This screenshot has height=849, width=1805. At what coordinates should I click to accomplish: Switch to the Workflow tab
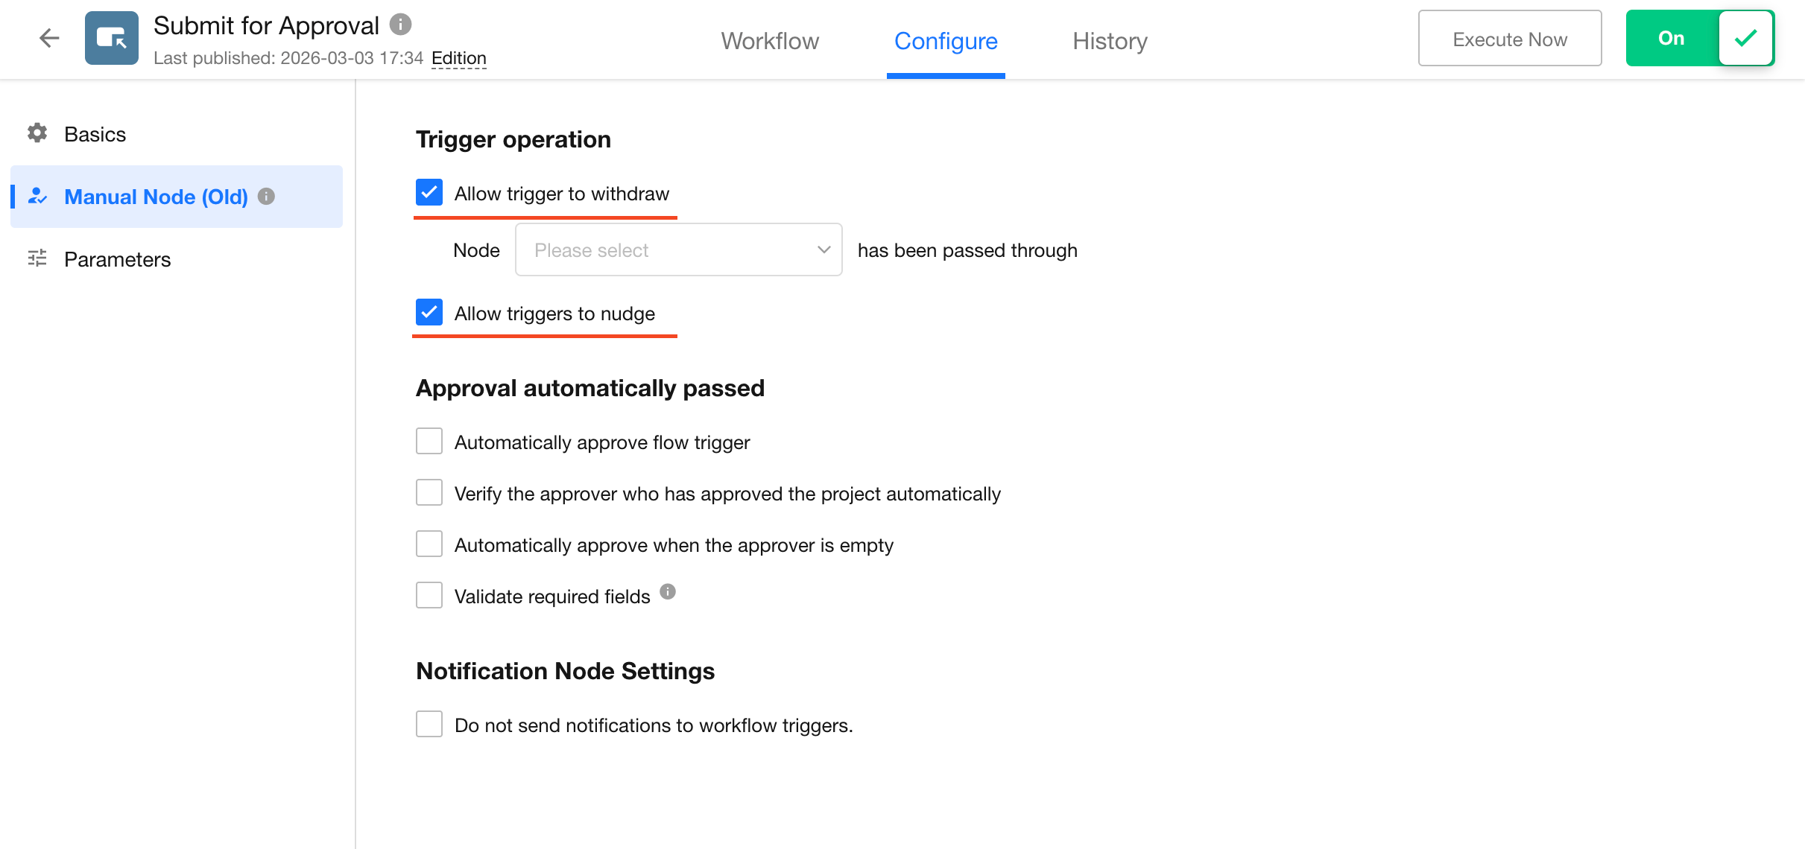pos(770,41)
